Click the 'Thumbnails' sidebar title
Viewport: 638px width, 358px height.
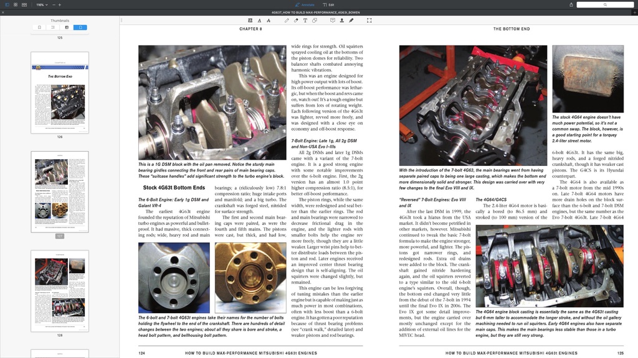60,21
